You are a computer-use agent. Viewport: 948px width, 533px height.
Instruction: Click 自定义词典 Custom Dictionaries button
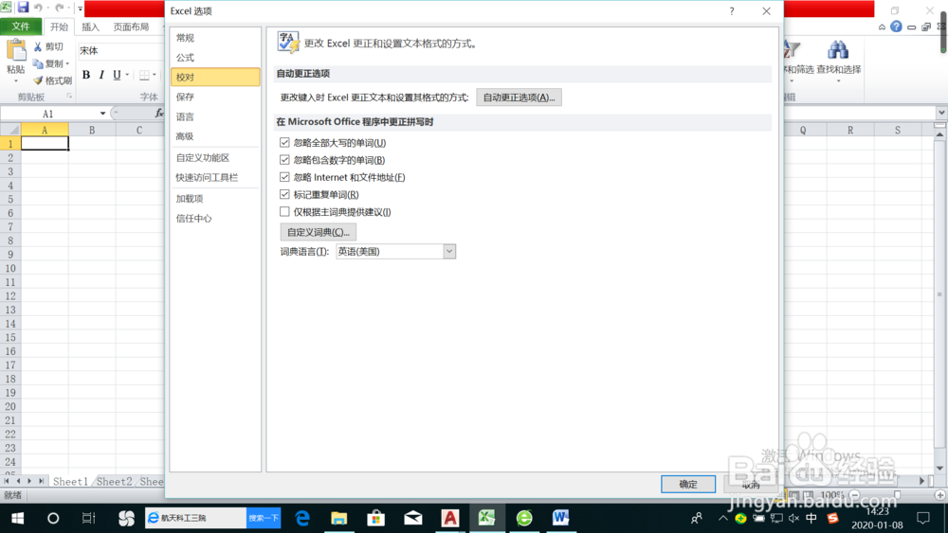click(x=318, y=232)
